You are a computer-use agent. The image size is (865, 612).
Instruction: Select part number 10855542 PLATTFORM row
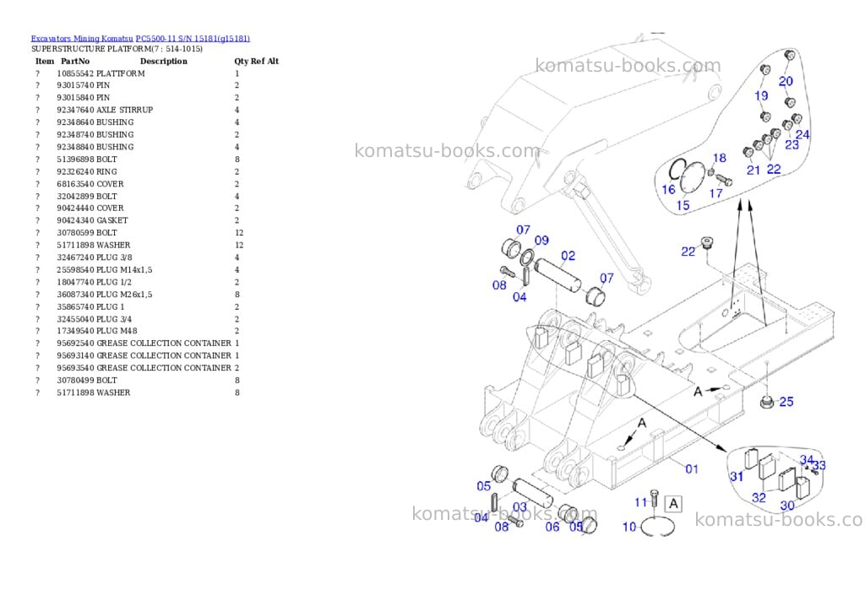point(138,73)
